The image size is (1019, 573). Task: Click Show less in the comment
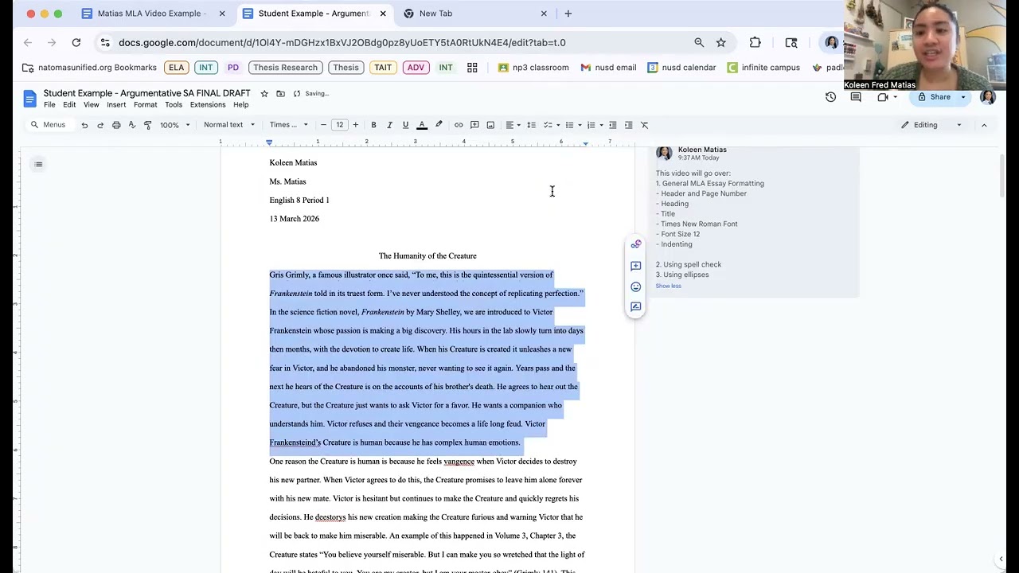click(668, 286)
